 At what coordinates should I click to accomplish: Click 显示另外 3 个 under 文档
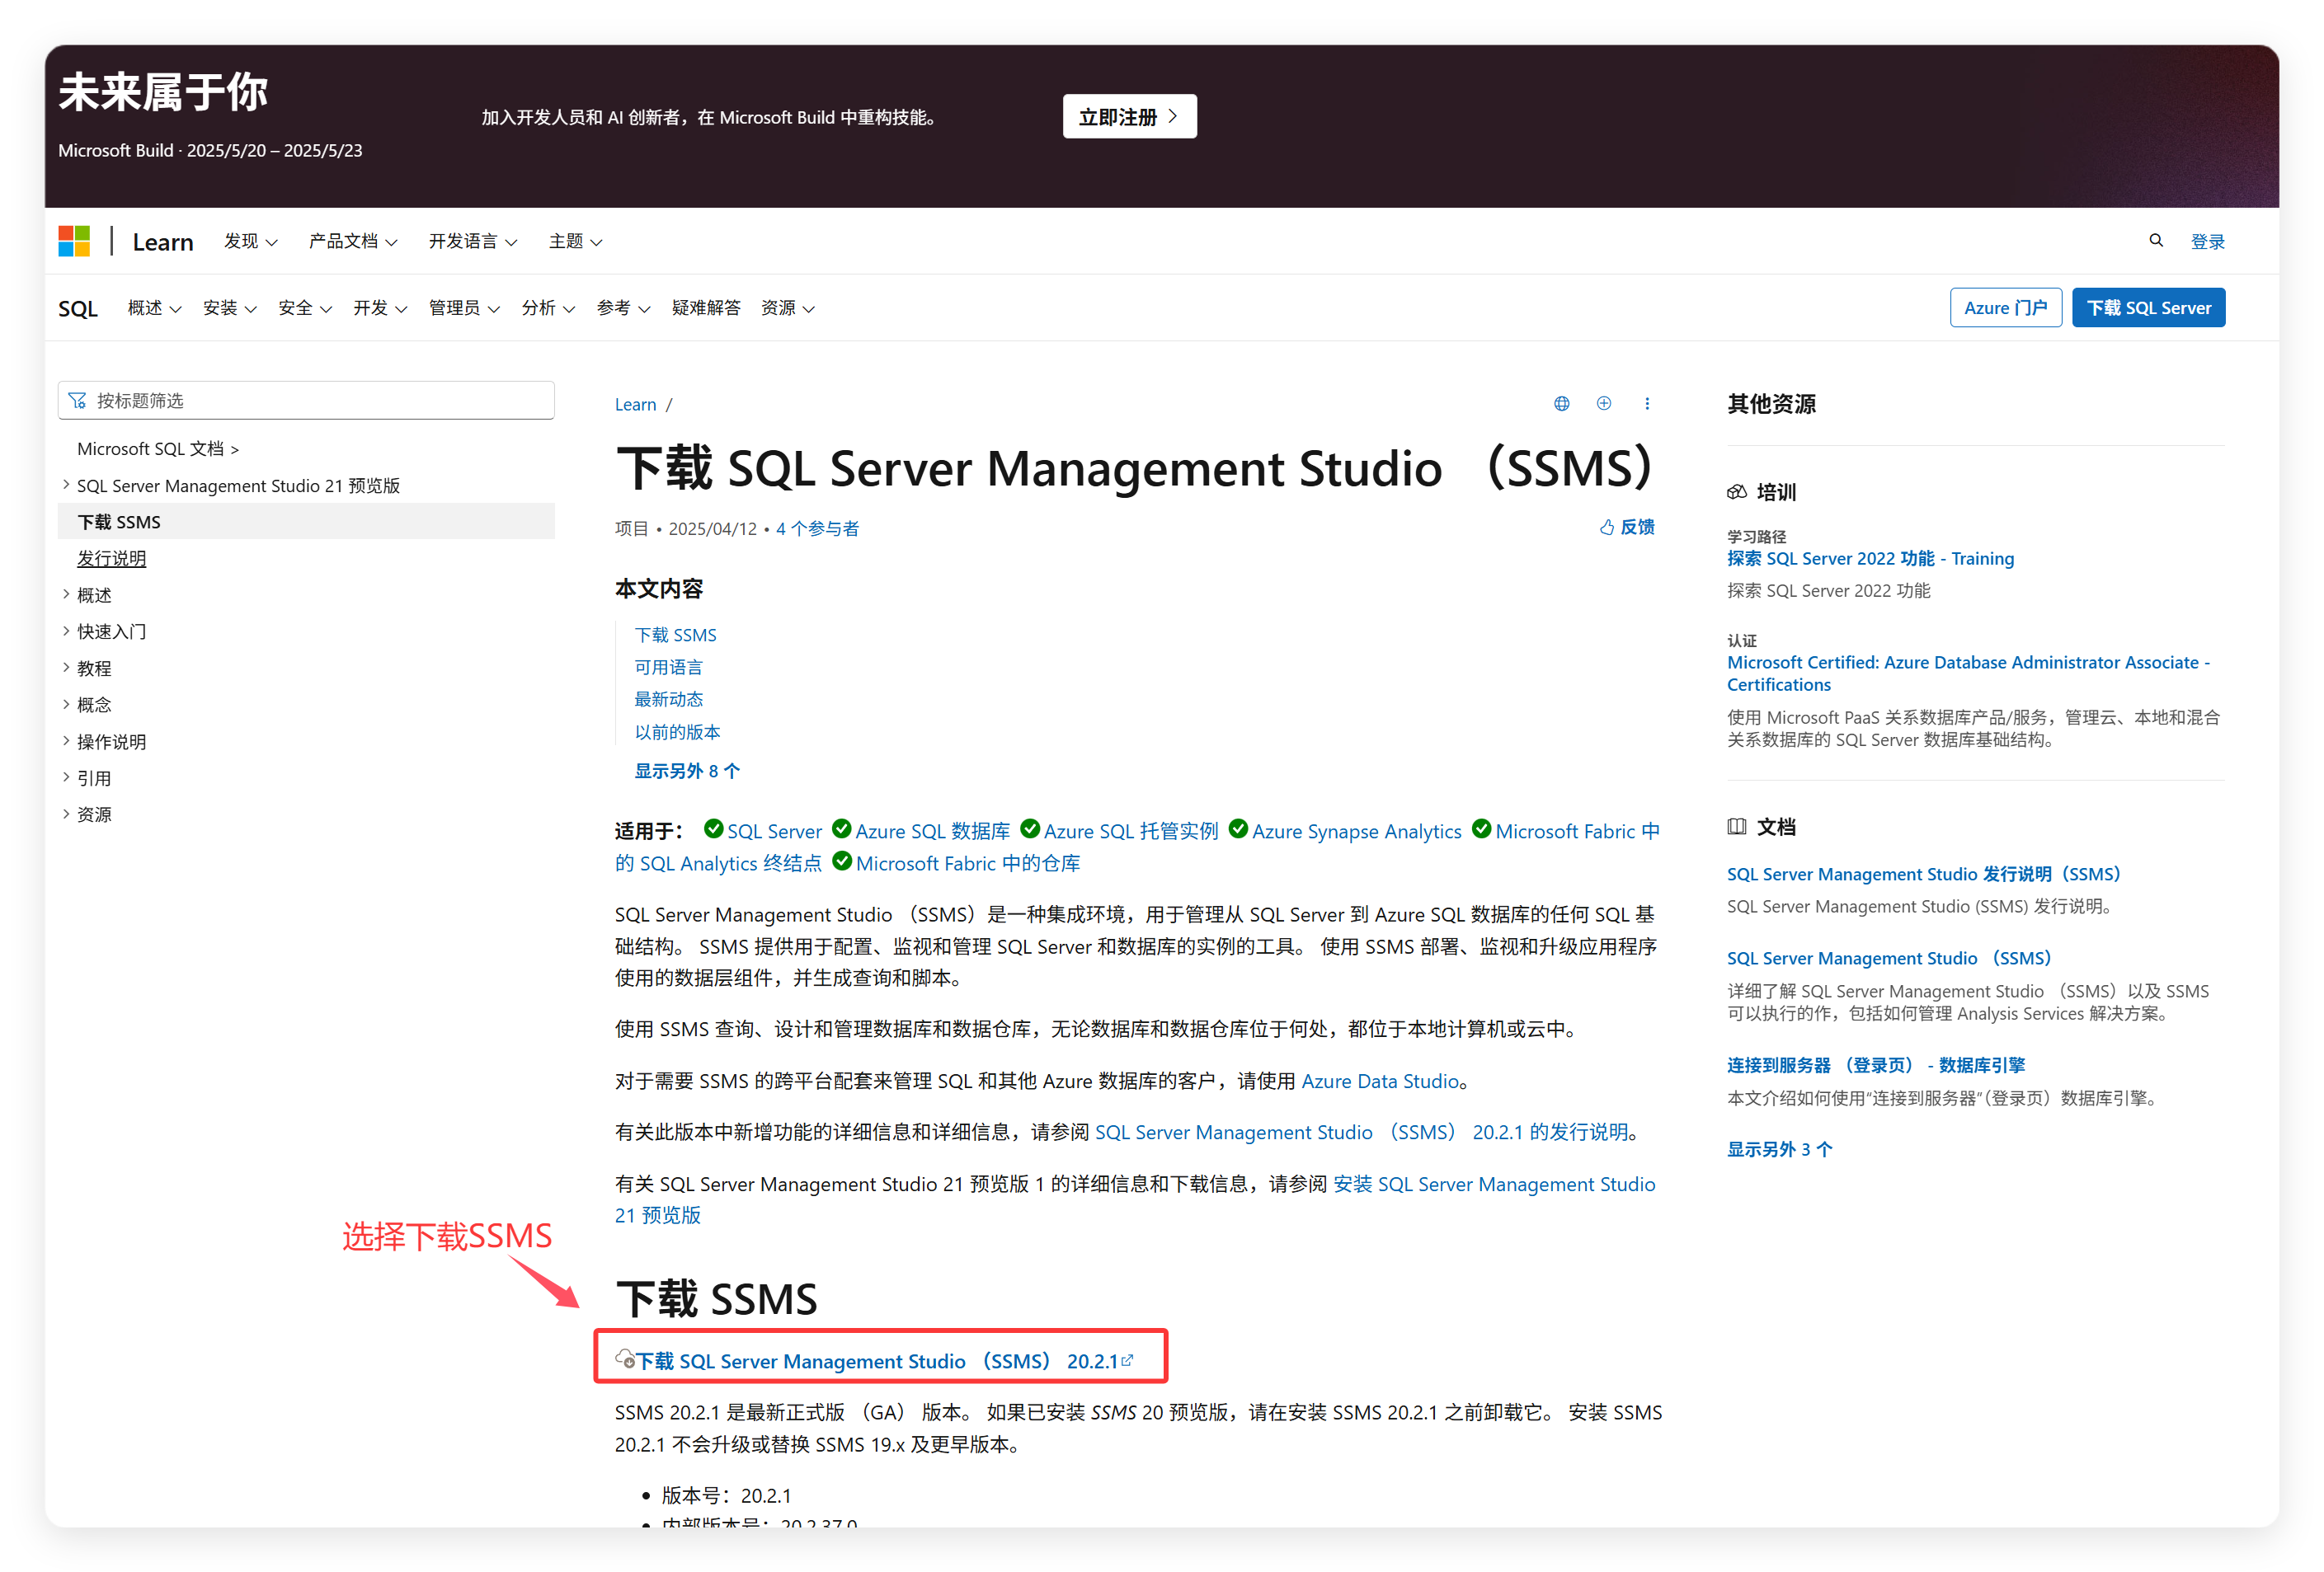tap(1779, 1148)
